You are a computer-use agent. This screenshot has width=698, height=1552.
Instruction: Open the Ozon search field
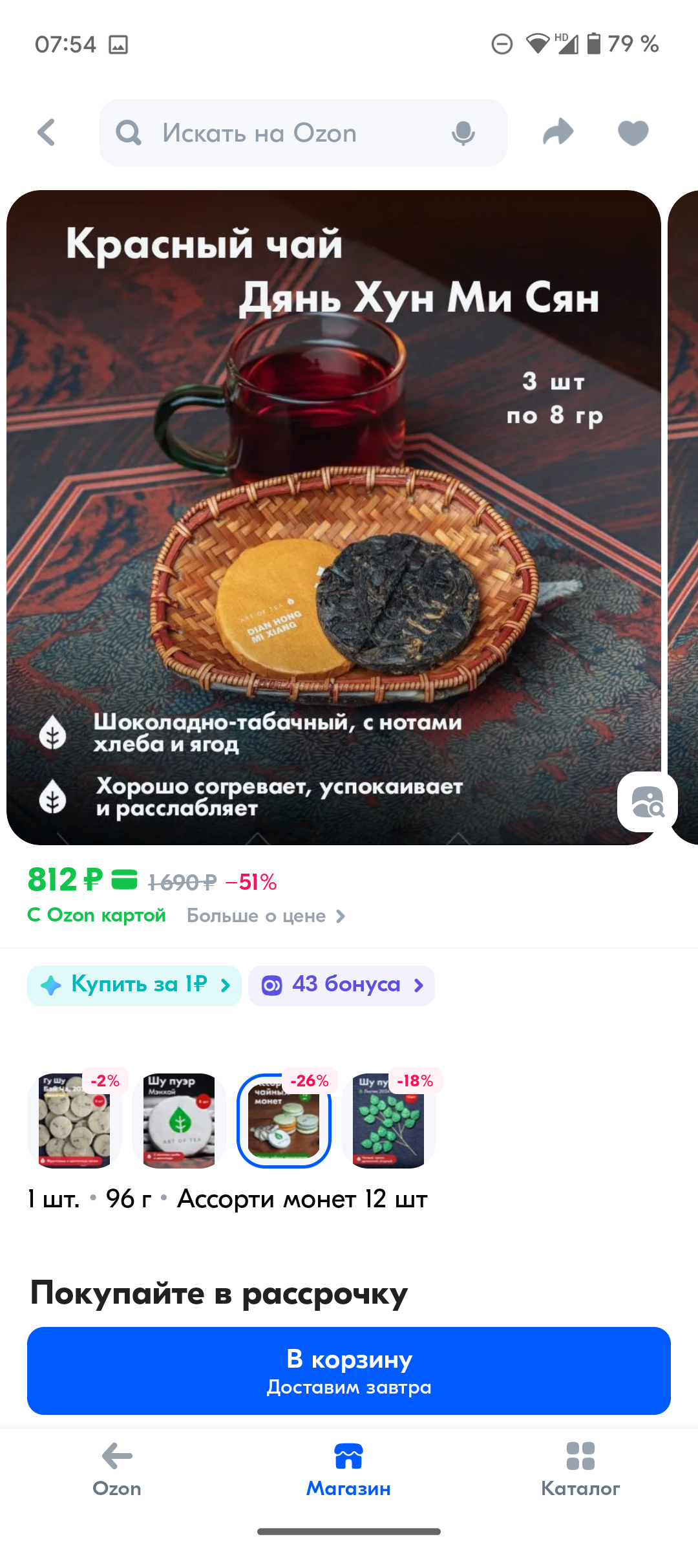[x=303, y=133]
